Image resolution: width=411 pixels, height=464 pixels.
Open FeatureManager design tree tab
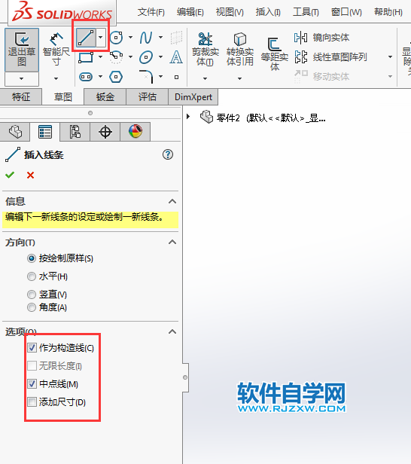tap(15, 132)
